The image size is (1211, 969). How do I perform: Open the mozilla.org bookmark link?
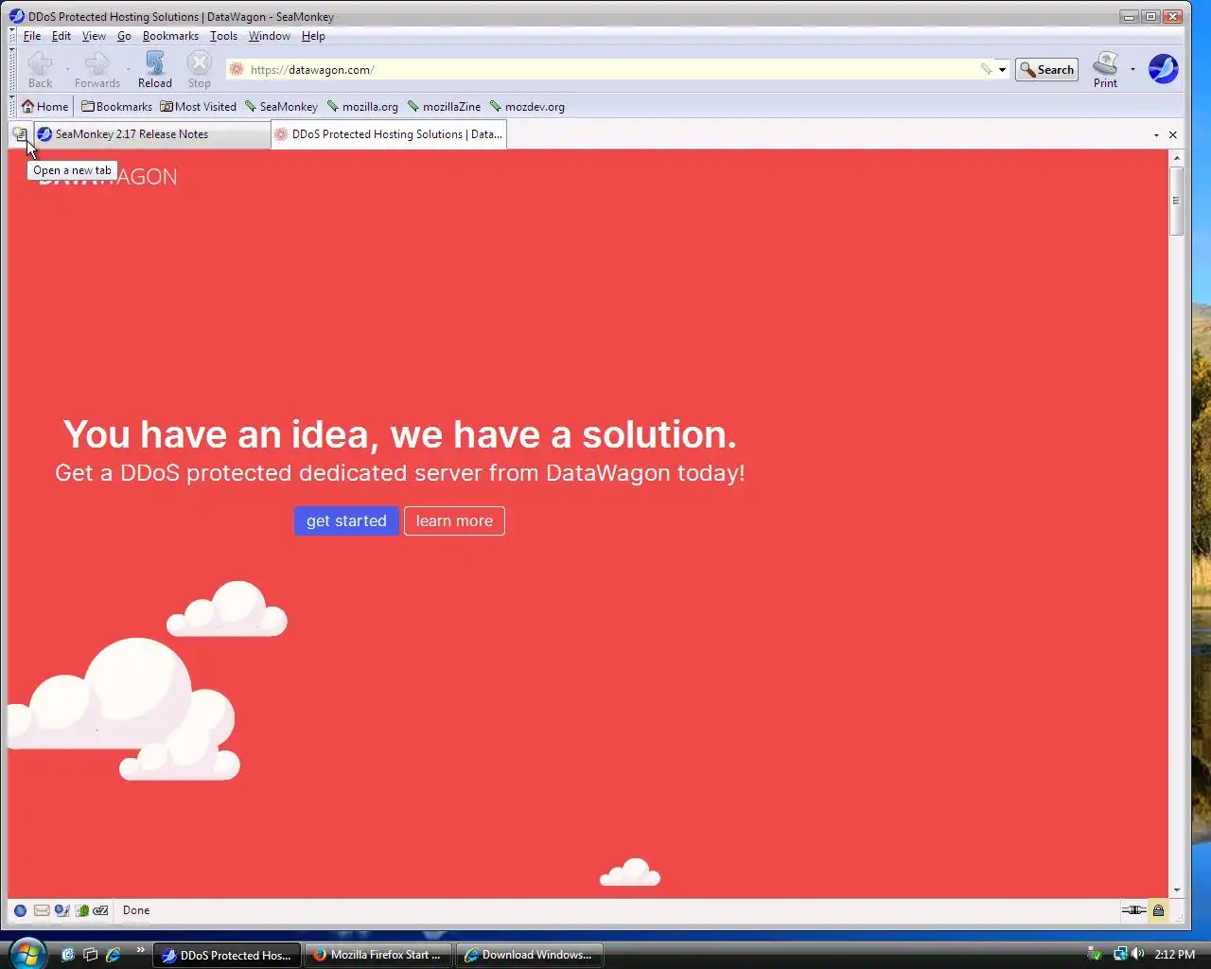(362, 106)
